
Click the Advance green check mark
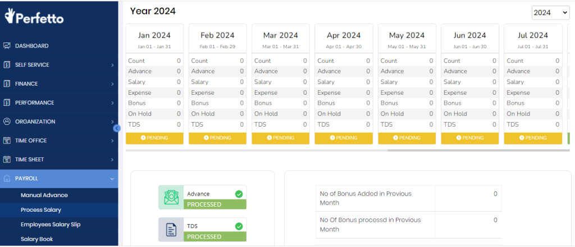(x=239, y=194)
